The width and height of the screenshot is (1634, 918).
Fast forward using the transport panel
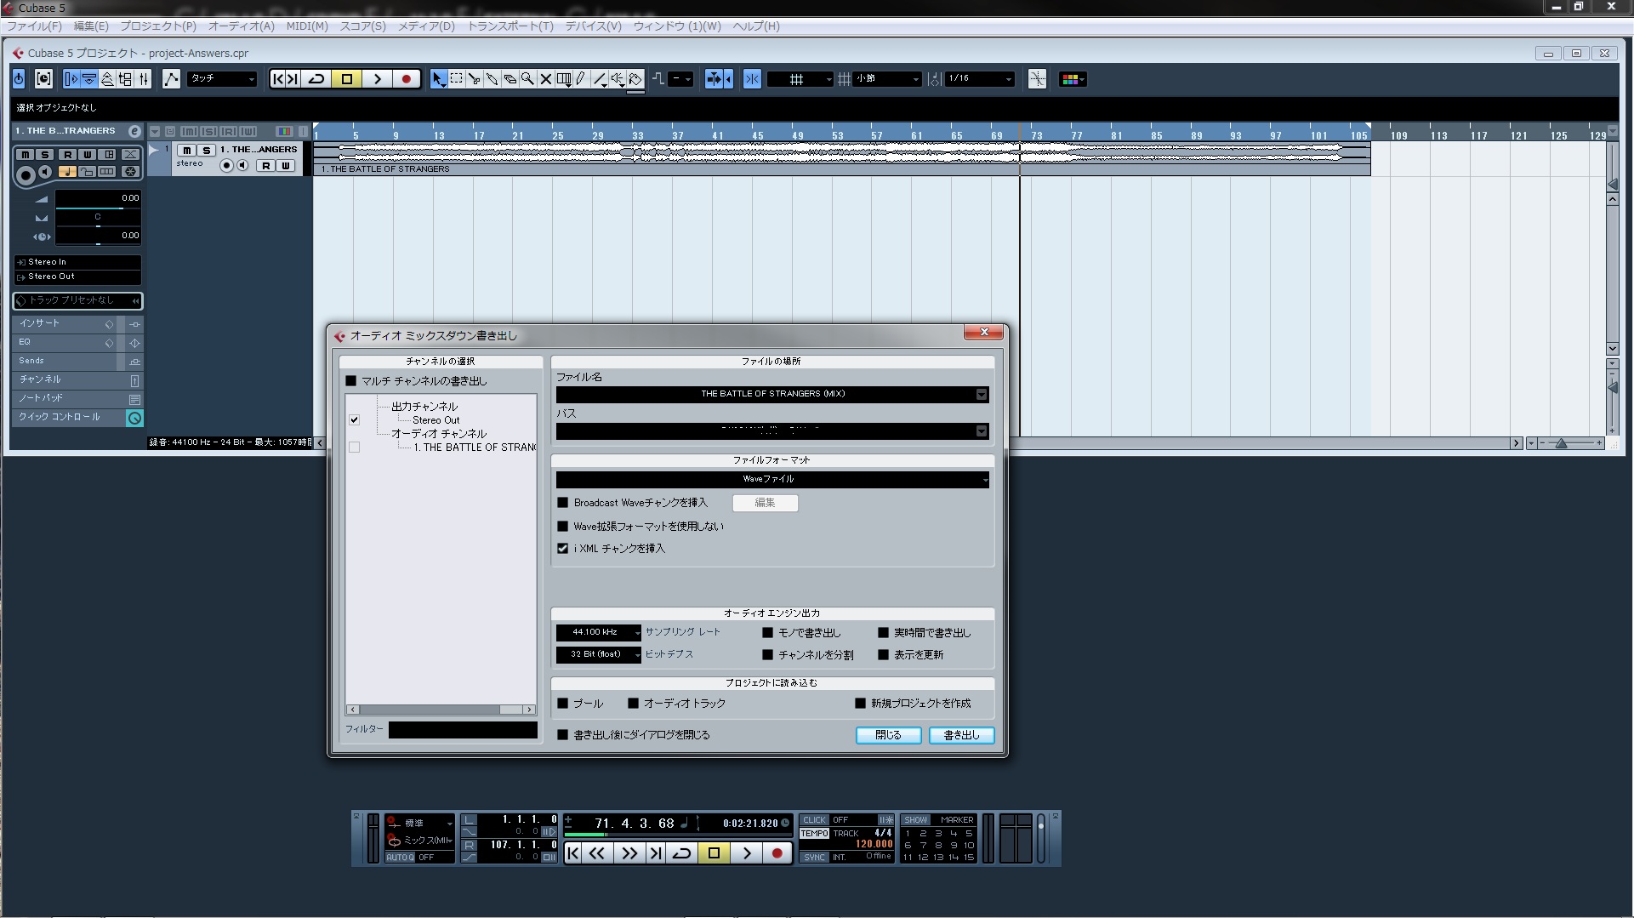[629, 852]
